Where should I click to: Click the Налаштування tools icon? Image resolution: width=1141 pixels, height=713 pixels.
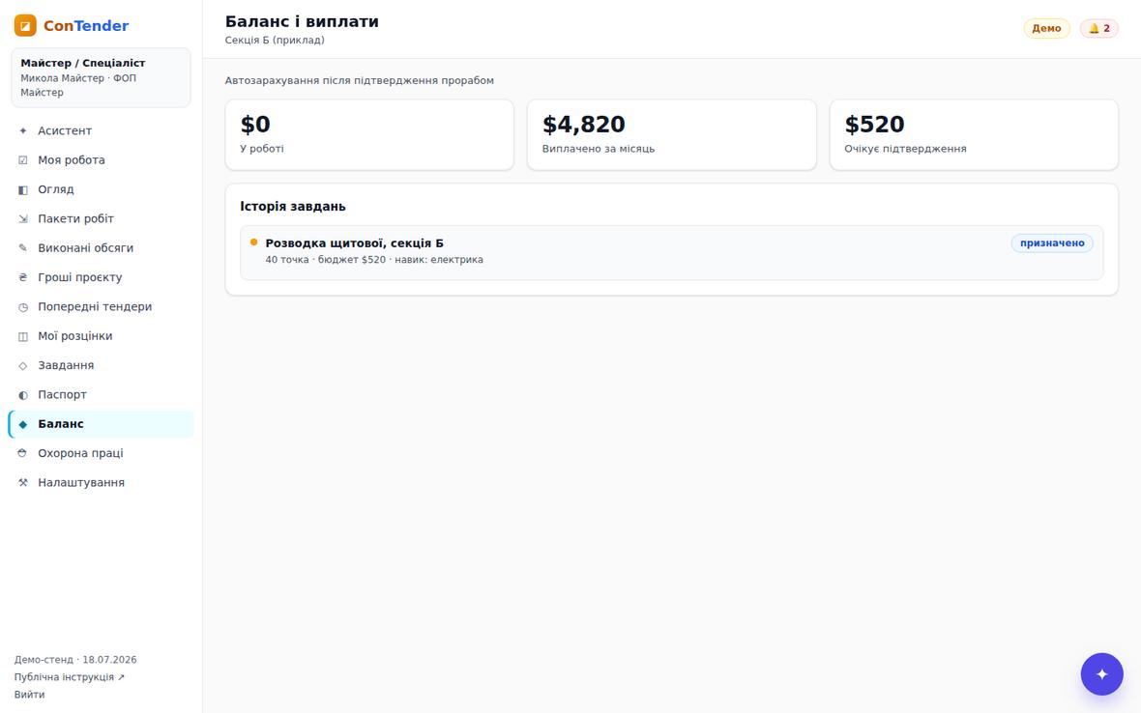tap(22, 483)
